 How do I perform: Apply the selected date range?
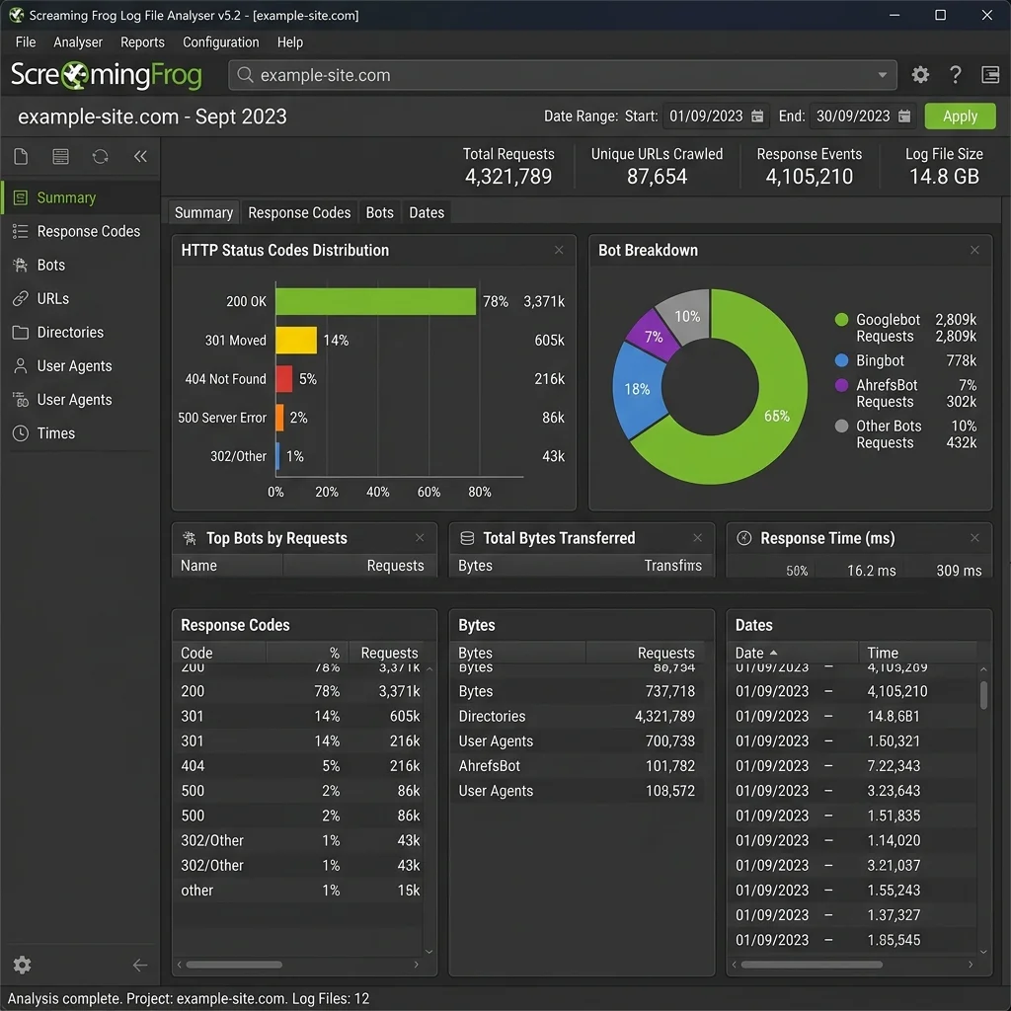pyautogui.click(x=960, y=117)
